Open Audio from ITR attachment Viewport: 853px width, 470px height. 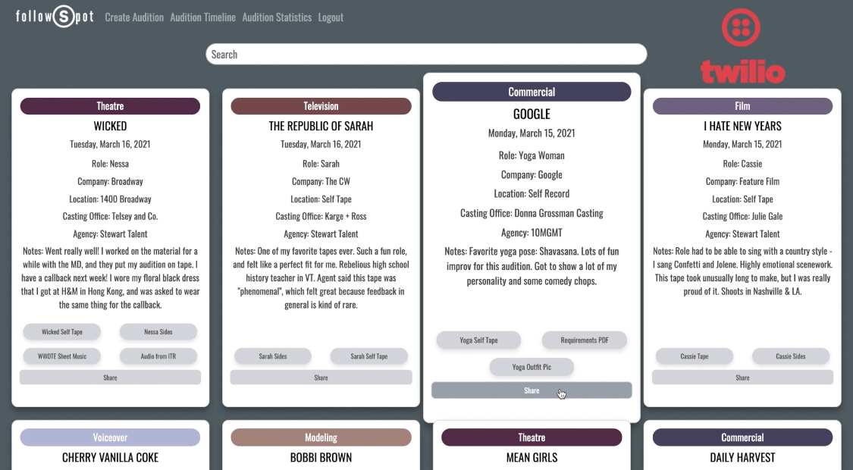pos(158,356)
